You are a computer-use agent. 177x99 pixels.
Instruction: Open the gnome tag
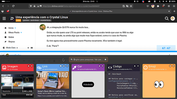pyautogui.click(x=26, y=20)
